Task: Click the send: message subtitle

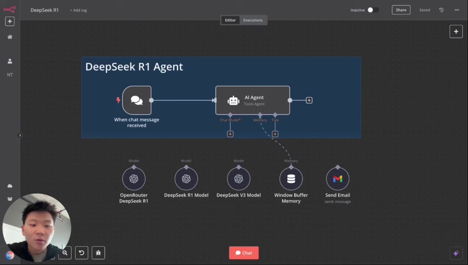Action: tap(337, 202)
